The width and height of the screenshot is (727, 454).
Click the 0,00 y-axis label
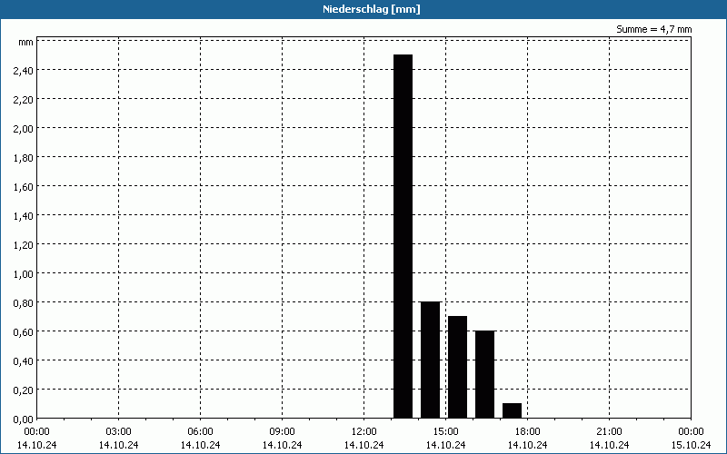pos(24,419)
